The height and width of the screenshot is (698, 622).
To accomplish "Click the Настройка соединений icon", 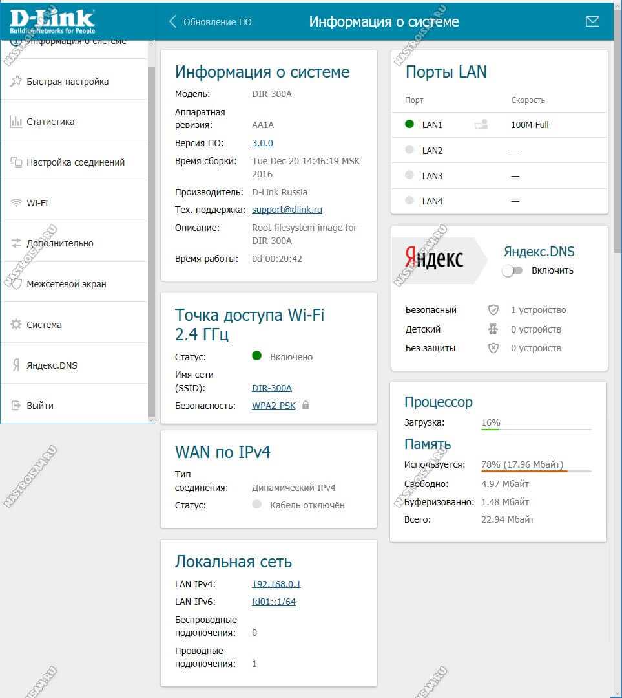I will tap(16, 162).
